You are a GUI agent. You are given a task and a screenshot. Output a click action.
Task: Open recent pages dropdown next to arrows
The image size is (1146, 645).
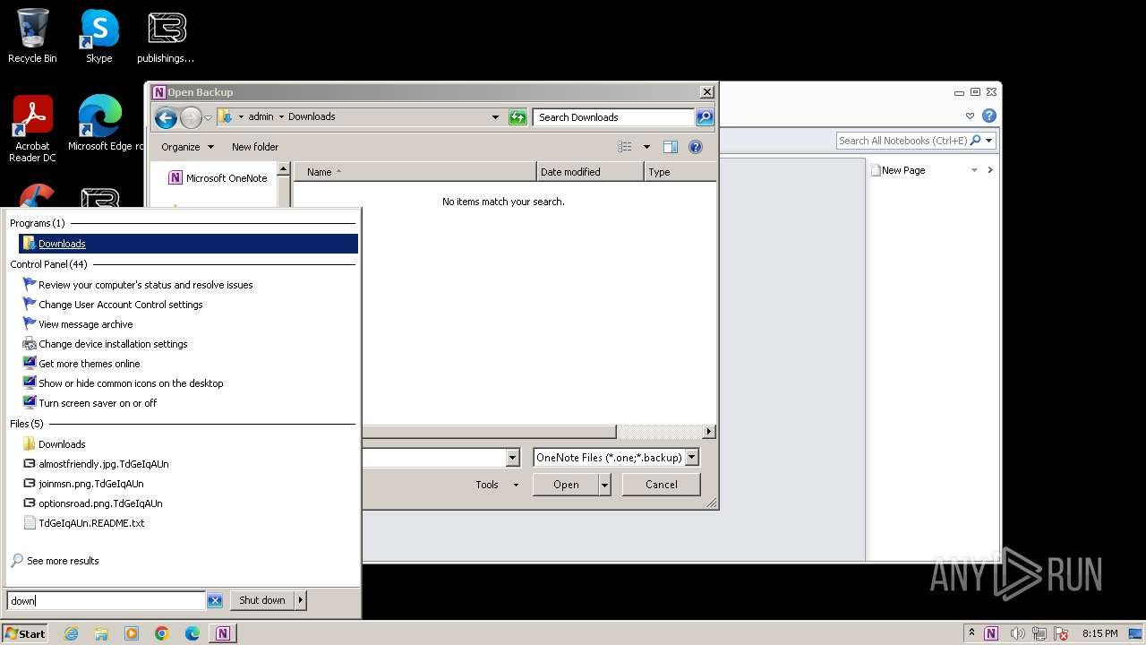(208, 117)
